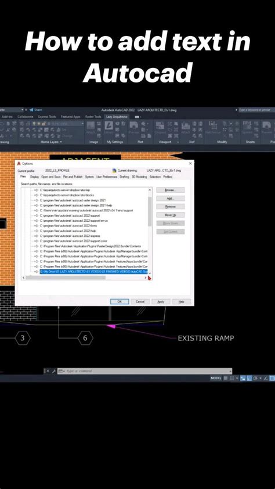The height and width of the screenshot is (489, 275).
Task: Toggle the grid display in status bar
Action: click(226, 378)
